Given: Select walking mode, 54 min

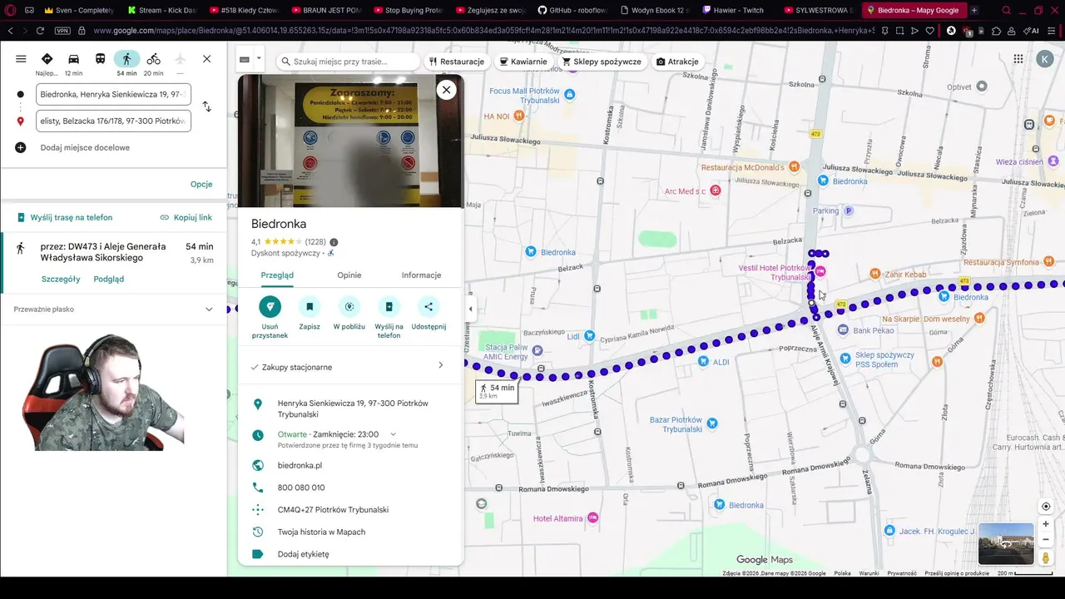Looking at the screenshot, I should [126, 59].
